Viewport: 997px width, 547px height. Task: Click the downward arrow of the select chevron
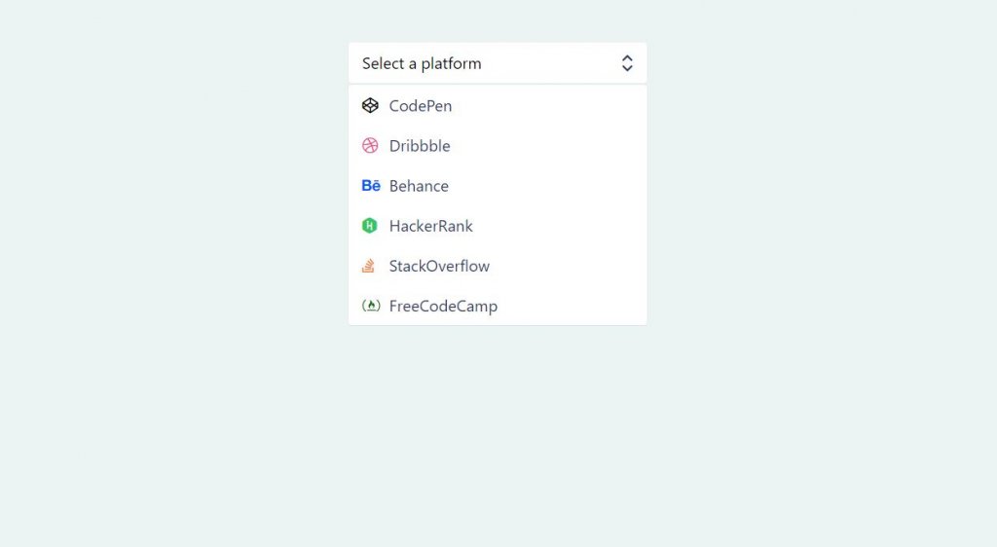(627, 68)
